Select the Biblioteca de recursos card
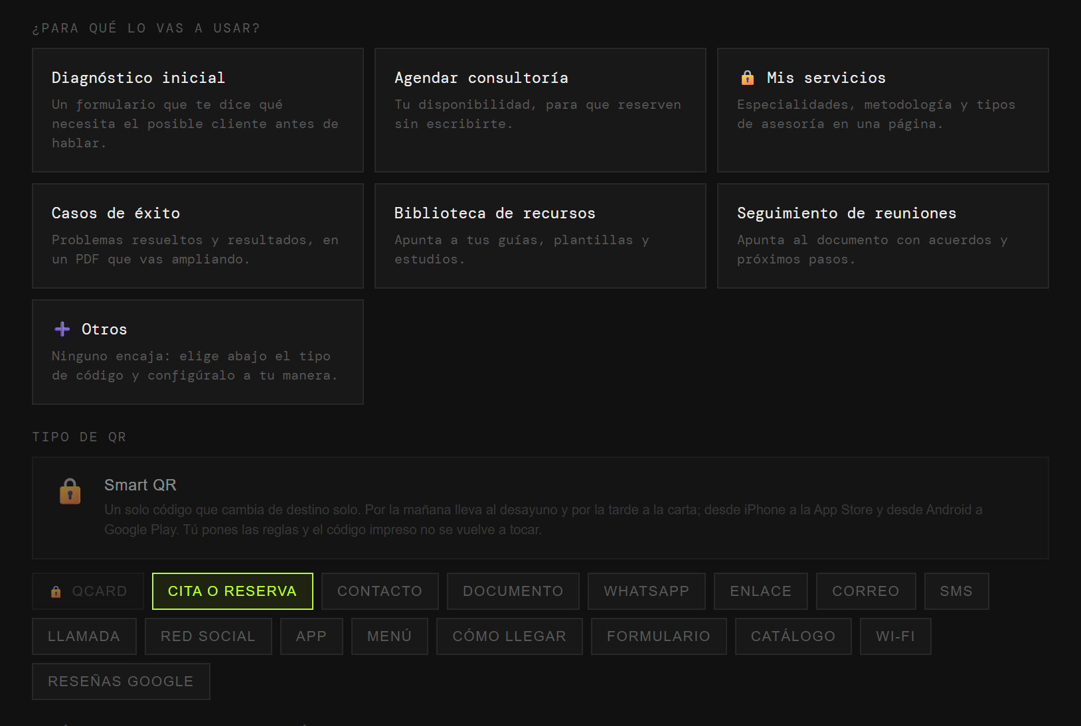The image size is (1081, 726). click(540, 236)
